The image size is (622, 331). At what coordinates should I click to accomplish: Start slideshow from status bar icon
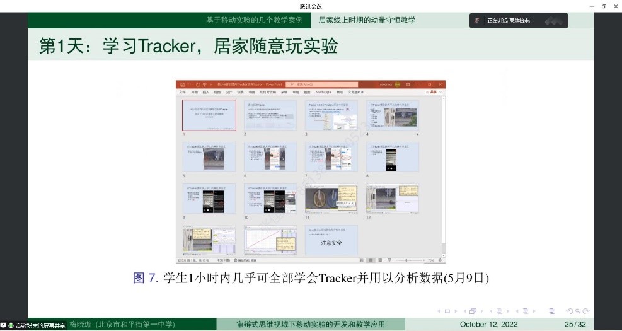click(388, 260)
